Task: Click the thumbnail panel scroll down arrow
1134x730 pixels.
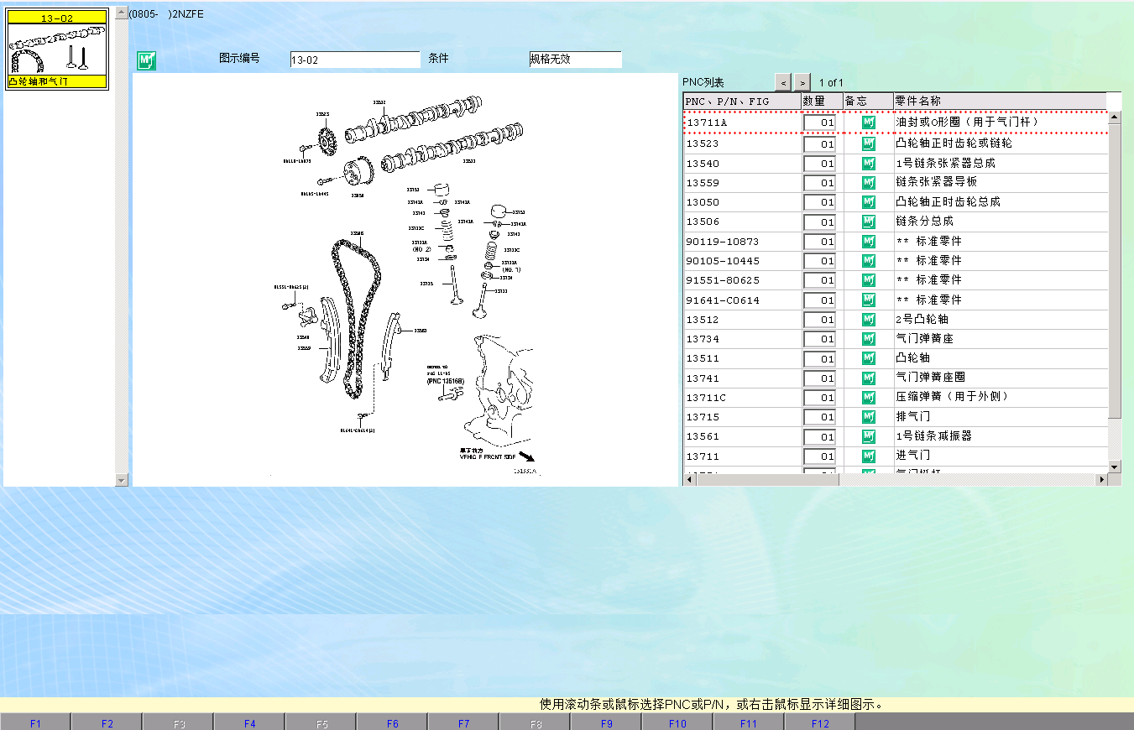Action: (x=122, y=480)
